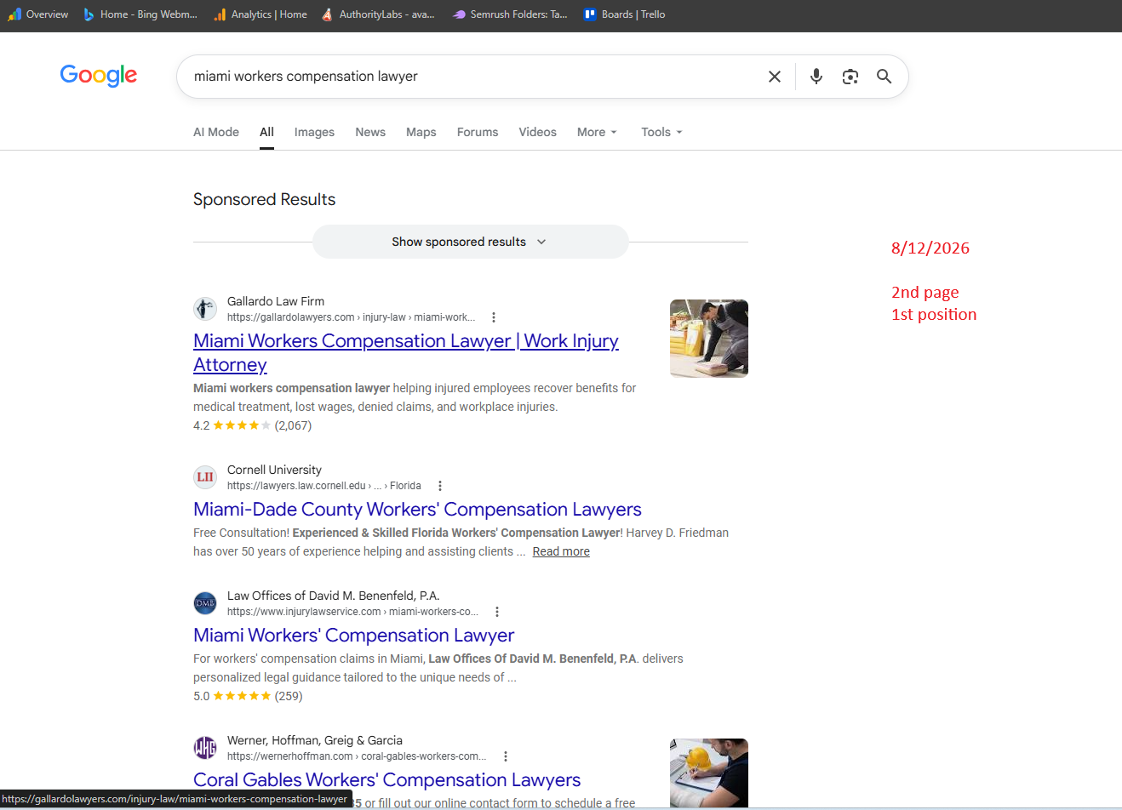Viewport: 1122px width, 810px height.
Task: Open options menu for Cornell result
Action: (440, 486)
